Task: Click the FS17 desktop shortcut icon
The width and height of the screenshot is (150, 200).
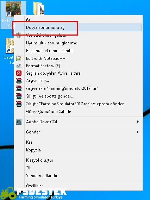Action: pos(13,9)
